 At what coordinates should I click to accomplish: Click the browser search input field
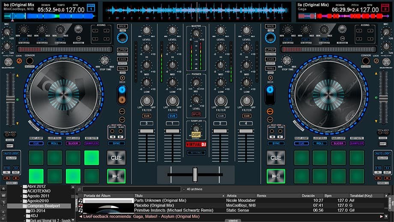point(131,189)
